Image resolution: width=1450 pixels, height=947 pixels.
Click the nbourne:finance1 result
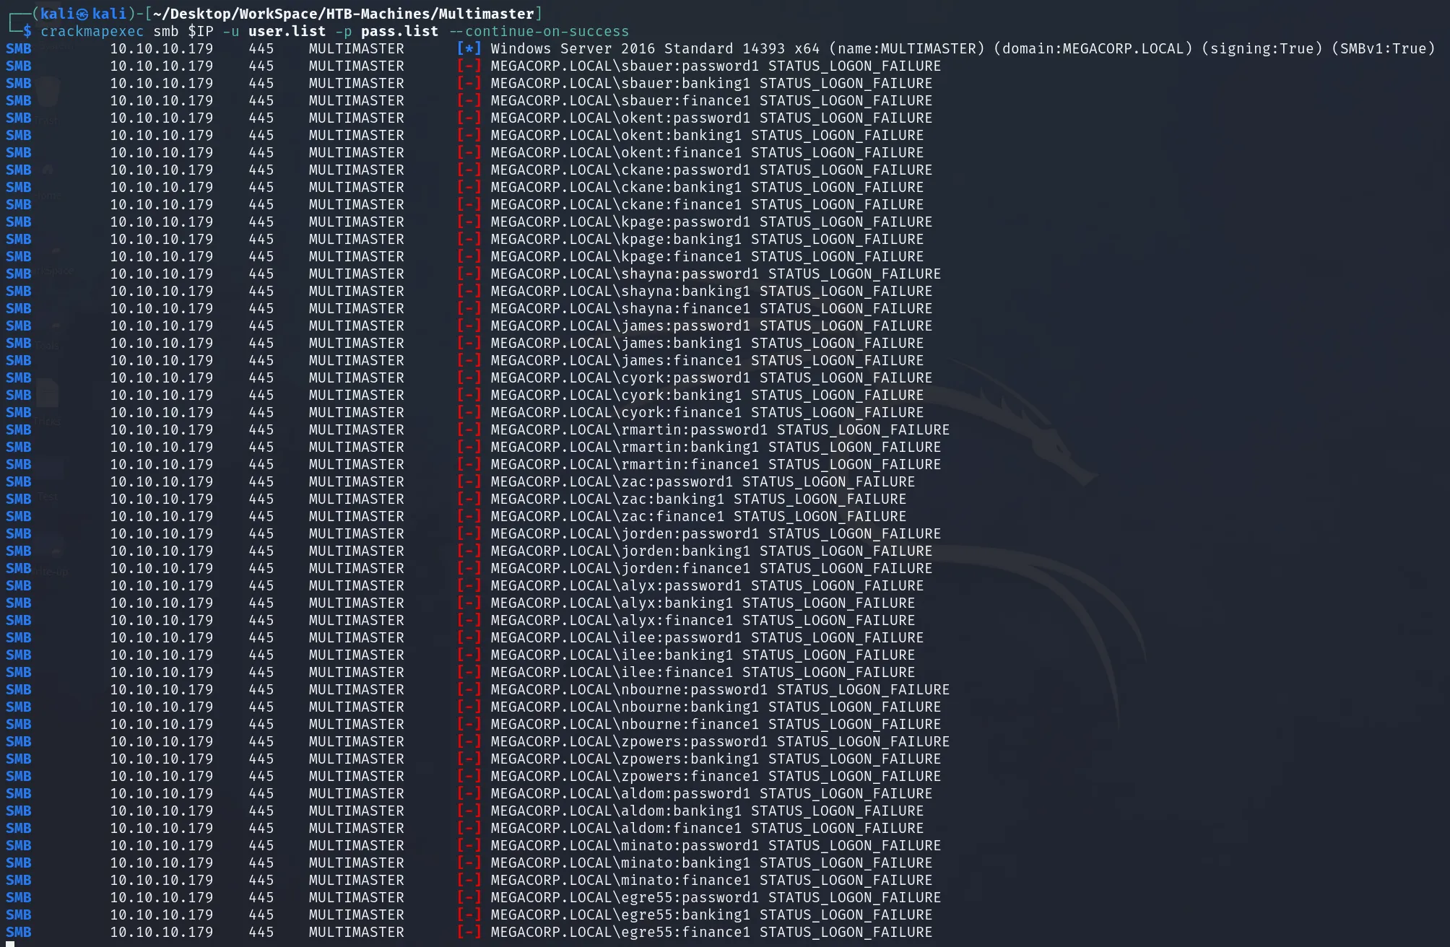(x=716, y=724)
